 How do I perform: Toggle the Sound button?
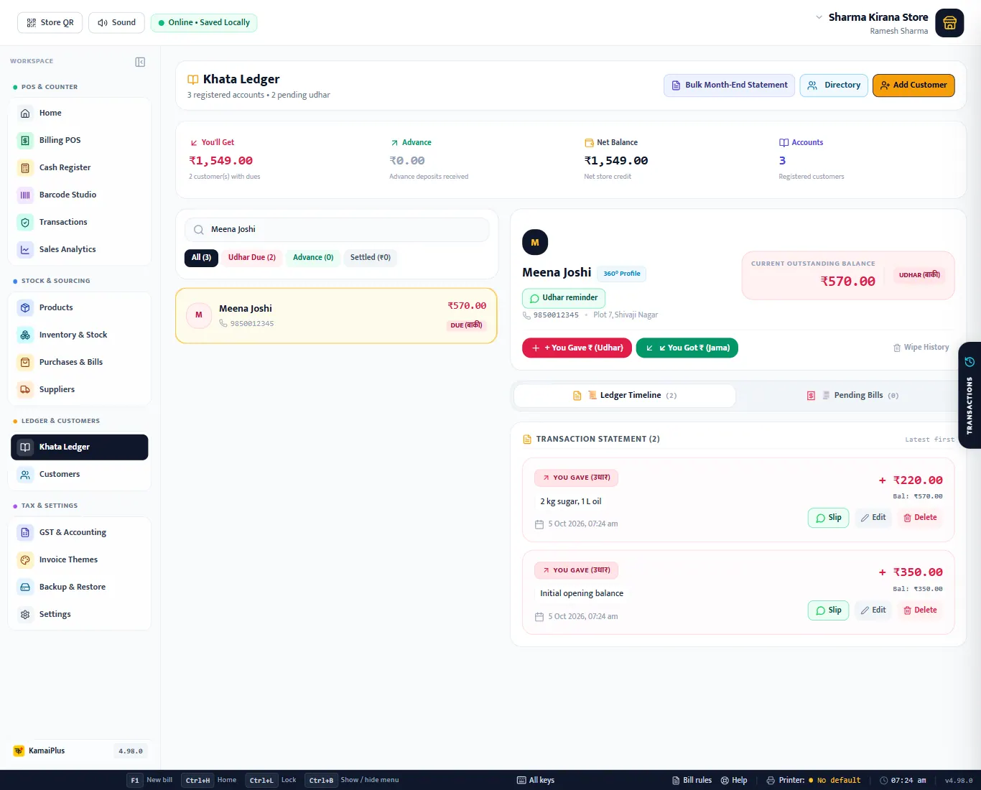tap(116, 22)
